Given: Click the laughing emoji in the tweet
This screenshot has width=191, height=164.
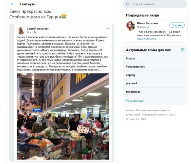Looking at the screenshot, I should tap(64, 16).
